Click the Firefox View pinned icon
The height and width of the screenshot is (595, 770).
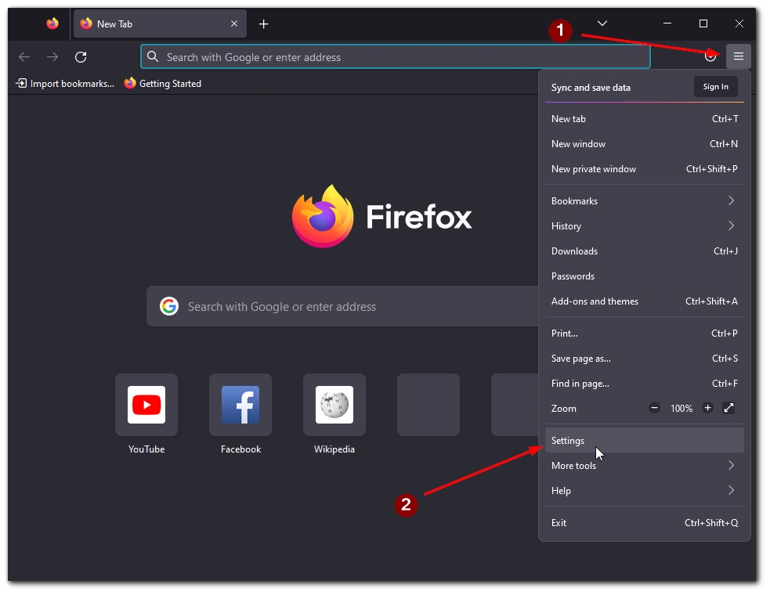click(52, 23)
